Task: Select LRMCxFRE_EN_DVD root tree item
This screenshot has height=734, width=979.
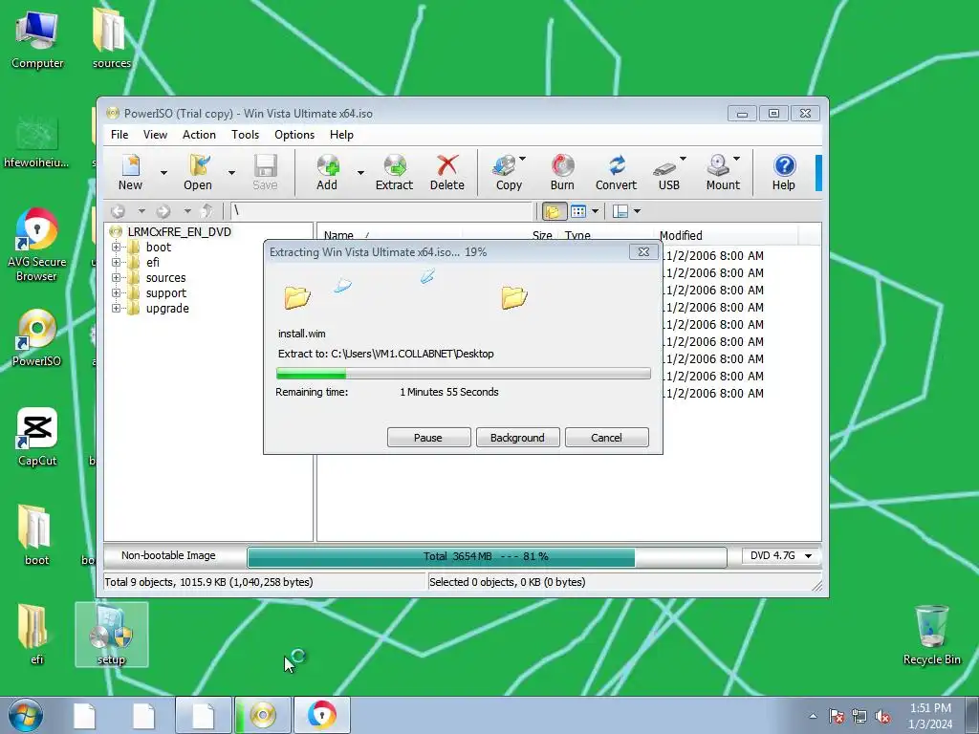Action: [179, 231]
